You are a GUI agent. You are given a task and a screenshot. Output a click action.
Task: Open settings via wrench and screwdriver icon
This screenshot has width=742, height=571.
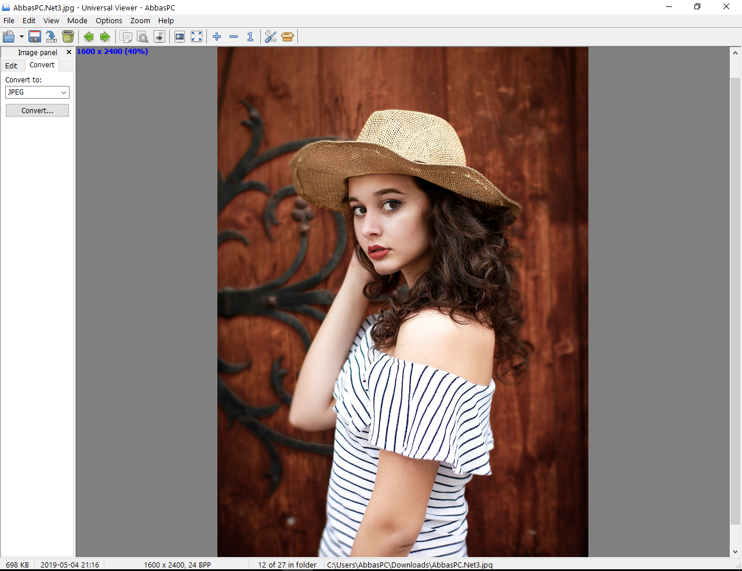coord(271,37)
